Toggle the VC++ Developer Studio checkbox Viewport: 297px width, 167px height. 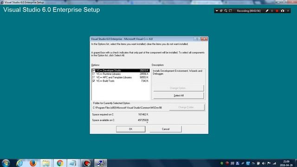[94, 71]
